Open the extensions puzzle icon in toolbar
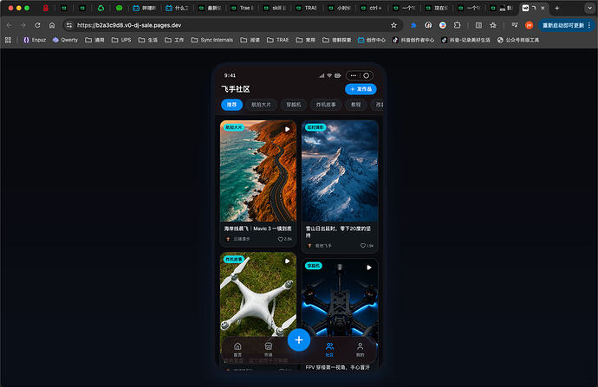 coord(457,25)
